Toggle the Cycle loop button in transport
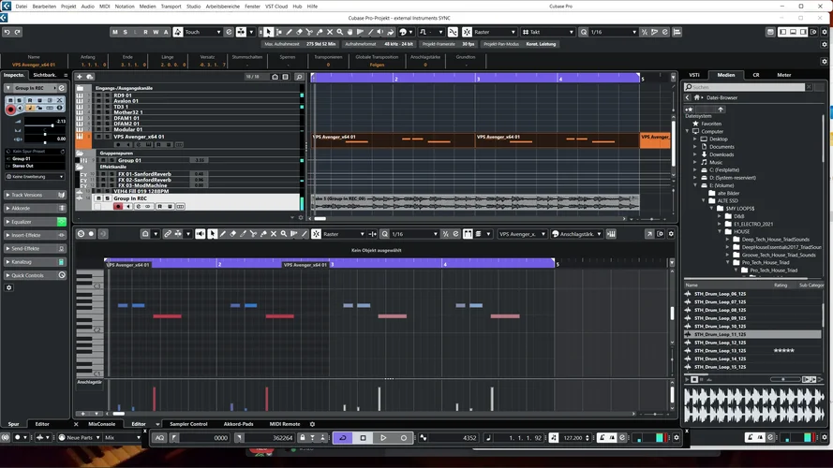833x468 pixels. 342,437
